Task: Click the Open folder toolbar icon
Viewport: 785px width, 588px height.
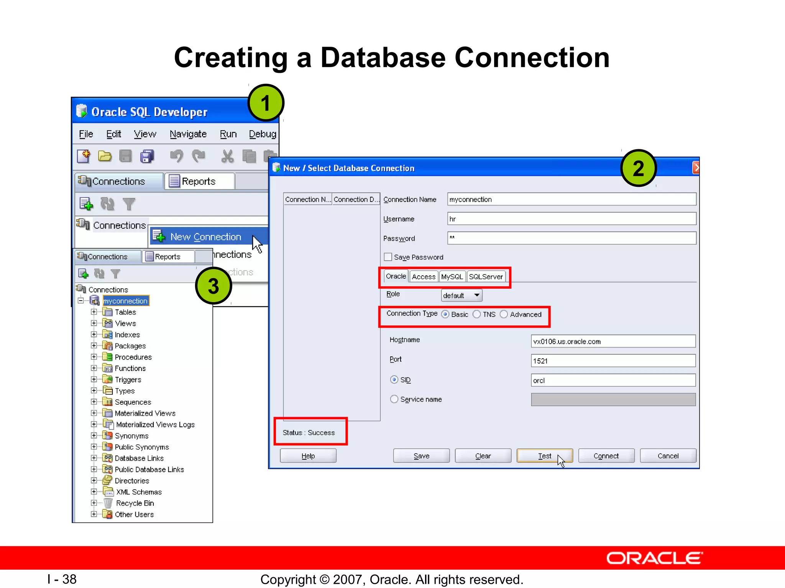Action: click(104, 156)
